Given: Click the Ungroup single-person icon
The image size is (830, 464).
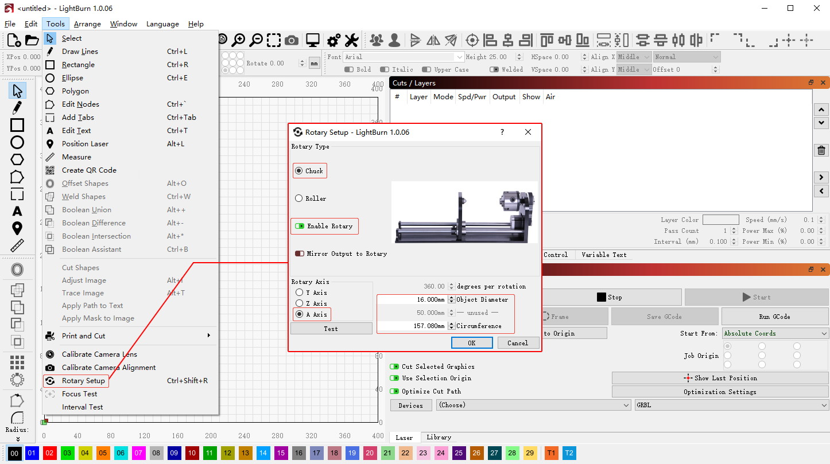Looking at the screenshot, I should tap(394, 40).
